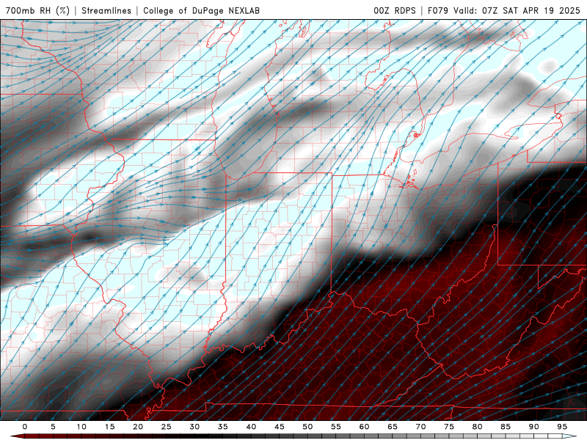The height and width of the screenshot is (440, 587).
Task: Click "Valid: 07Z SAT APR 19 2025" text
Action: pyautogui.click(x=517, y=10)
